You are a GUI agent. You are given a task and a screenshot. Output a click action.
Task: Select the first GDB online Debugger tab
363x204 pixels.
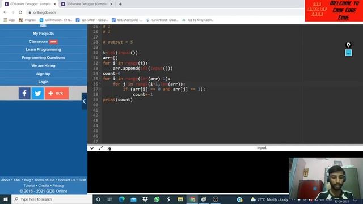[29, 4]
